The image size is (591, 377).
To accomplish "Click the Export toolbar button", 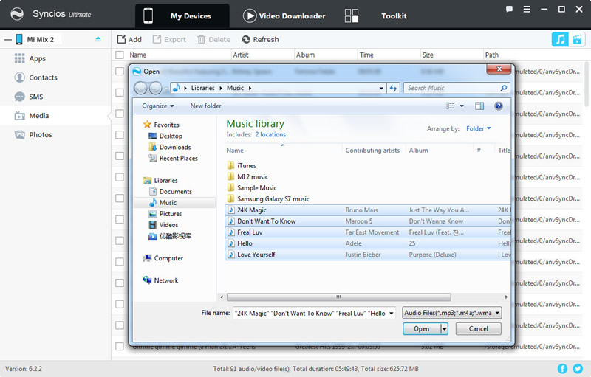I will click(169, 40).
